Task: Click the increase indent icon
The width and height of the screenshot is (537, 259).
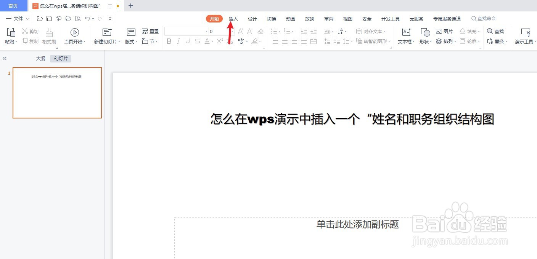Action: [314, 31]
